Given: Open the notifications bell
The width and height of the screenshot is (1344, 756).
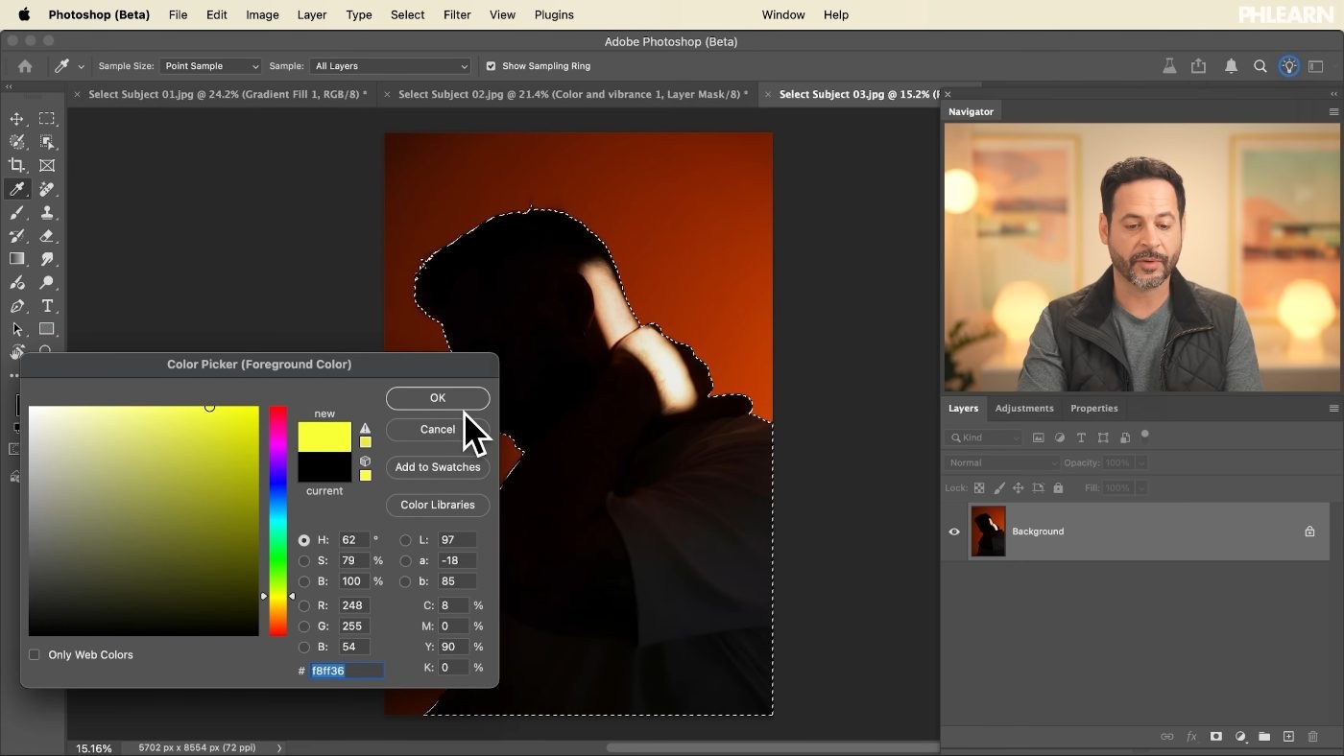Looking at the screenshot, I should [1231, 66].
